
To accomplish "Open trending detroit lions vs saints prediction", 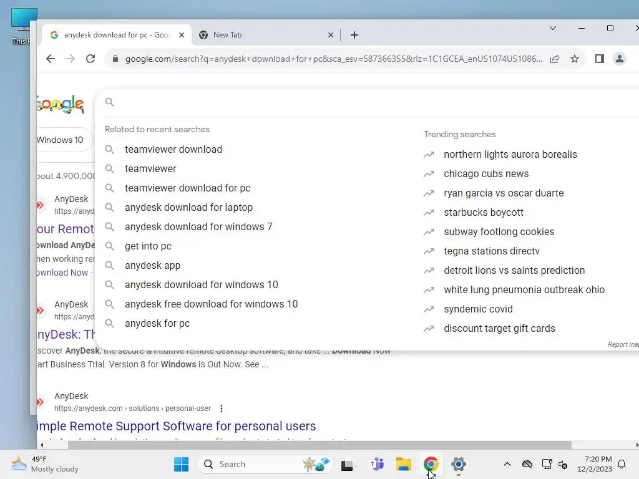I will tap(514, 271).
